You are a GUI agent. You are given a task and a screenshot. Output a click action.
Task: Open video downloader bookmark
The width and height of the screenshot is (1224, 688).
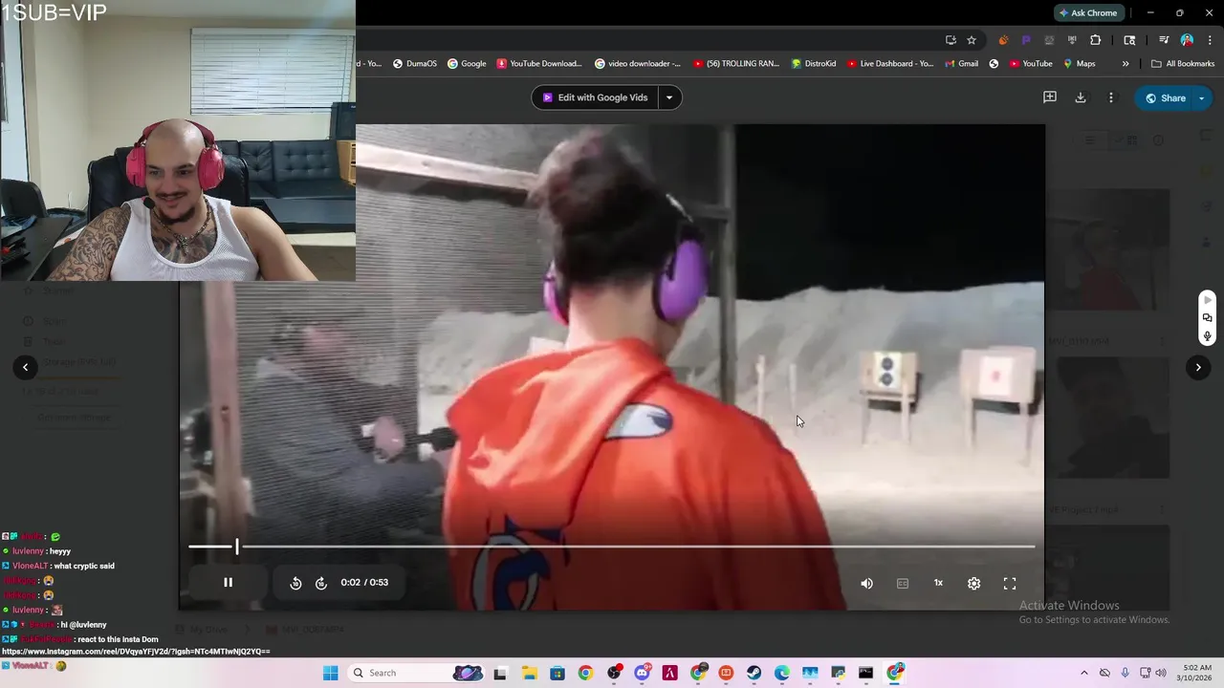(x=638, y=64)
